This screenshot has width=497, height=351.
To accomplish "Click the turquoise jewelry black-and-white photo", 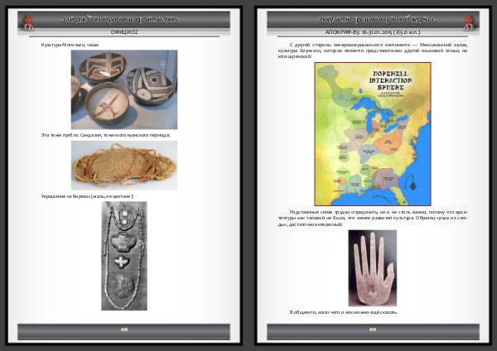I will (123, 257).
